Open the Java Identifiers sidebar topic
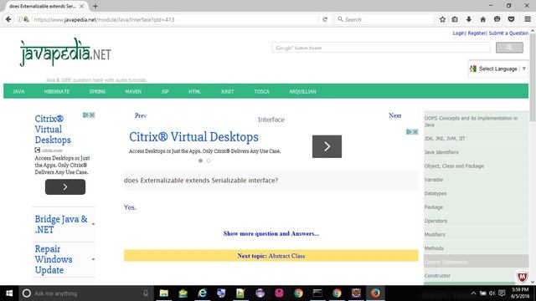The image size is (536, 301). (x=441, y=152)
